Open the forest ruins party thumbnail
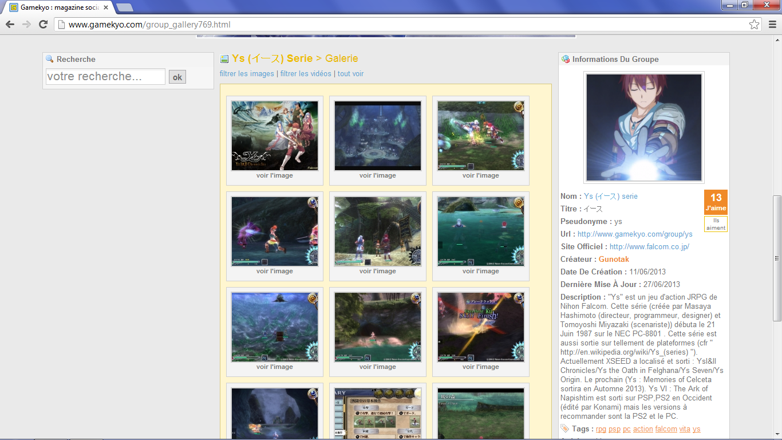 (x=378, y=231)
